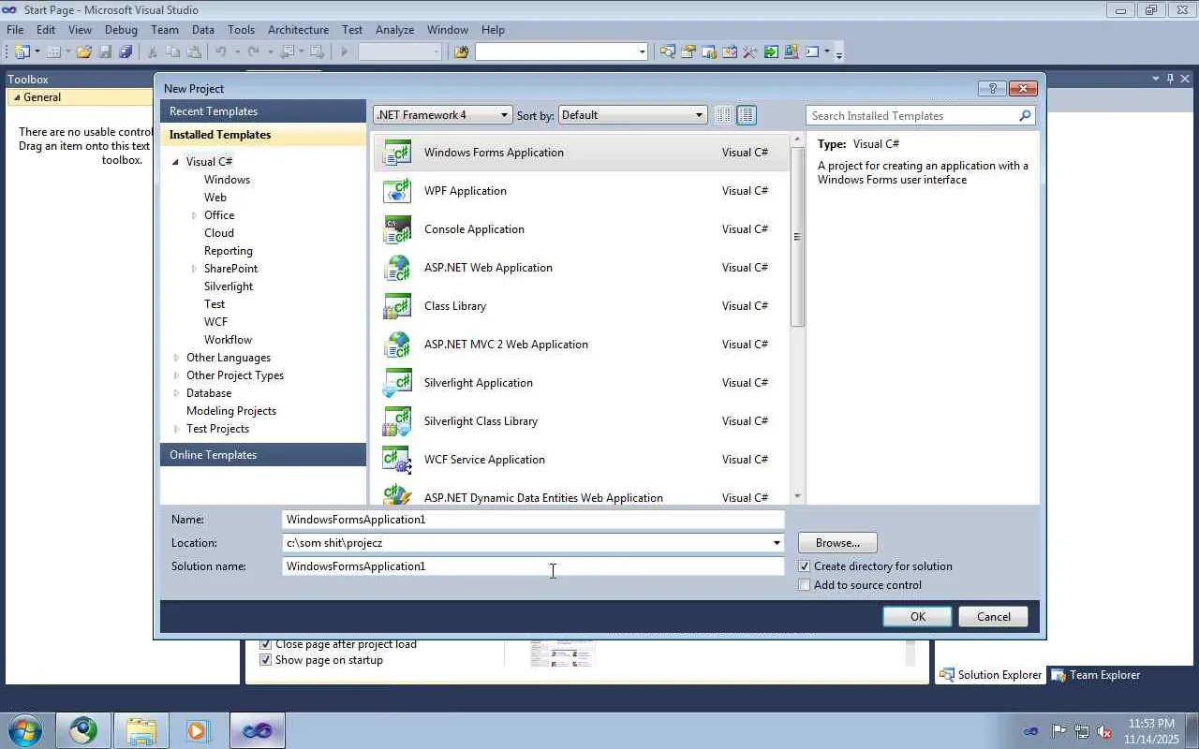Open the Properties Window toolbar icon

(688, 52)
